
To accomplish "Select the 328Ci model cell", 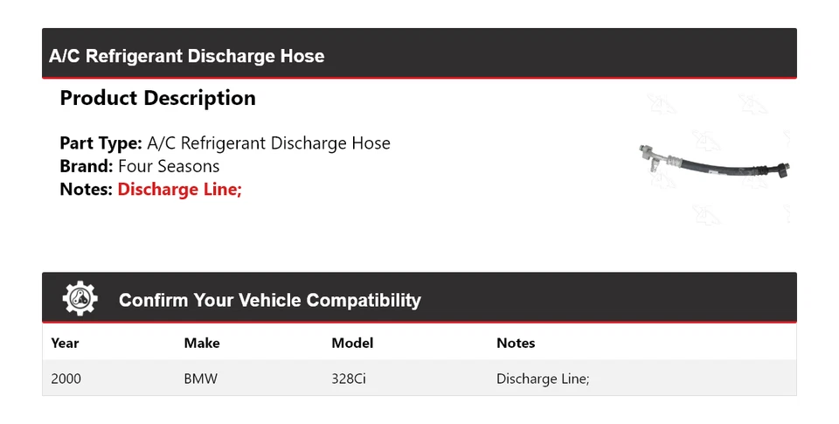I will [x=349, y=379].
